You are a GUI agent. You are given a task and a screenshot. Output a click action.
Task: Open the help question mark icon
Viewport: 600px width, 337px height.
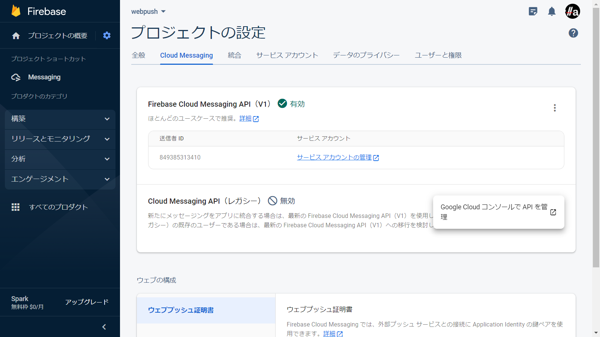[573, 33]
